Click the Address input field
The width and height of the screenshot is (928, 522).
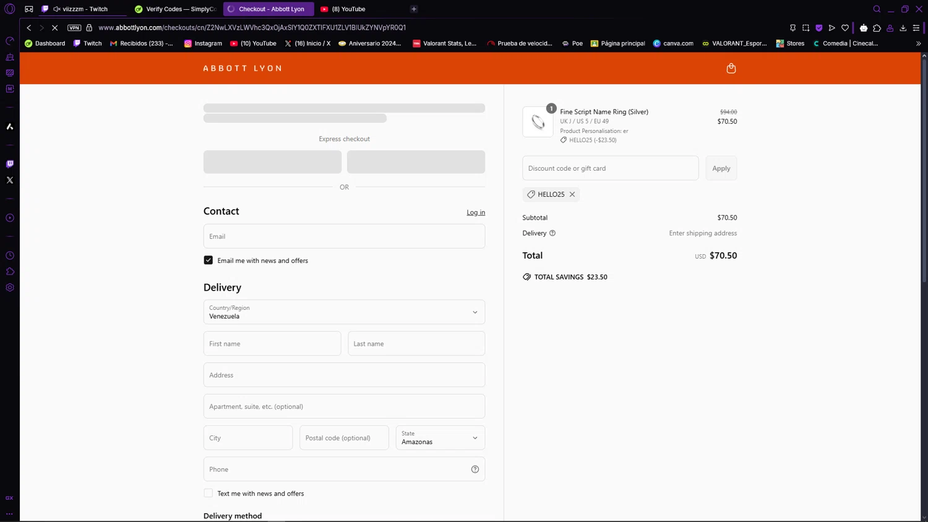(344, 375)
